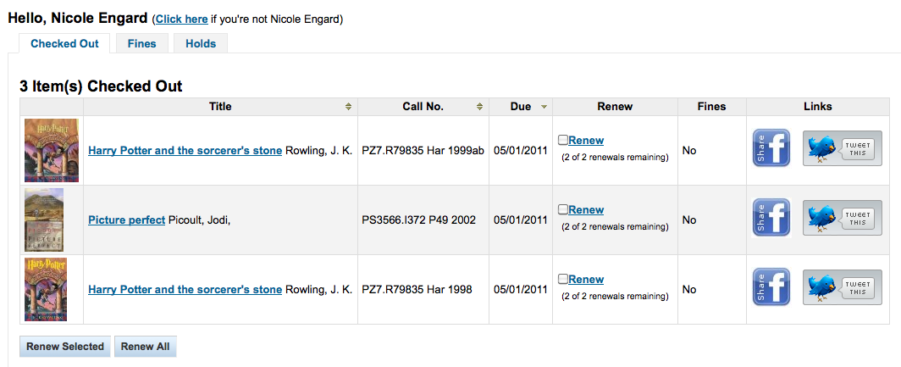901x367 pixels.
Task: Click Tweet This for Picture perfect
Action: (x=842, y=218)
